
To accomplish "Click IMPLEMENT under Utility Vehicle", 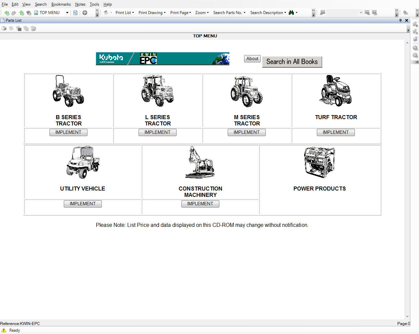I will coord(83,204).
